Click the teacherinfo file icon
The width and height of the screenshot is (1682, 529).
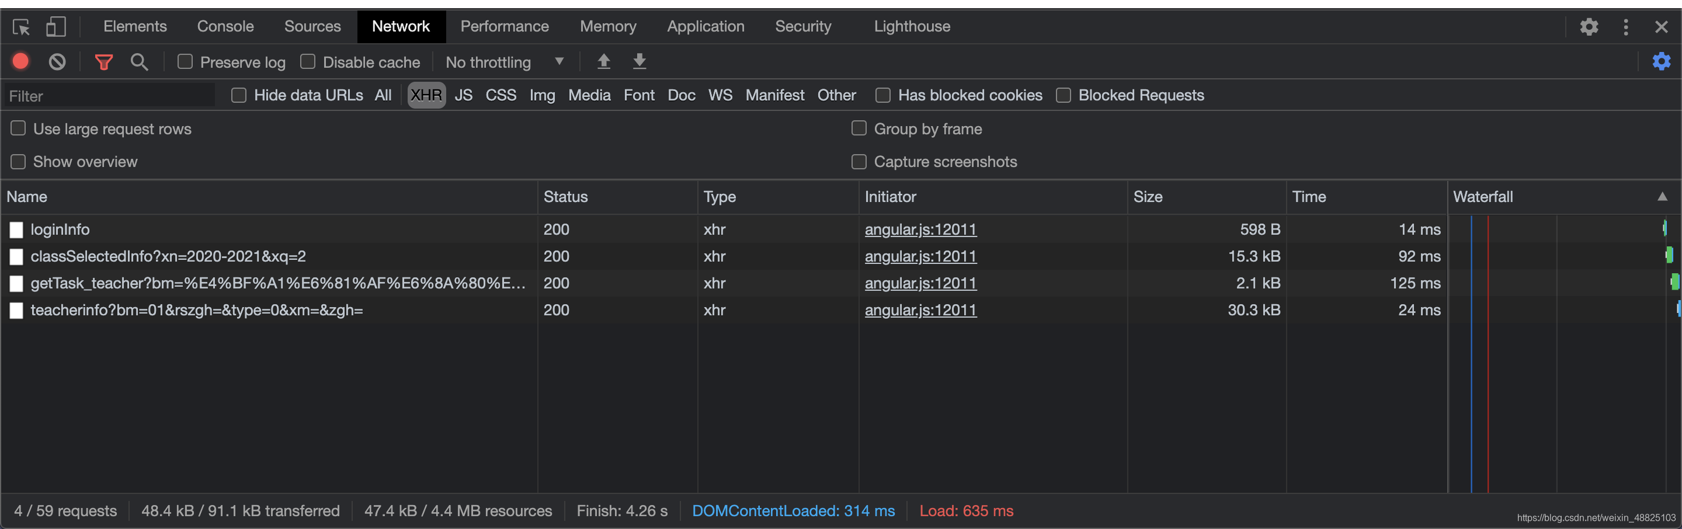click(x=16, y=310)
